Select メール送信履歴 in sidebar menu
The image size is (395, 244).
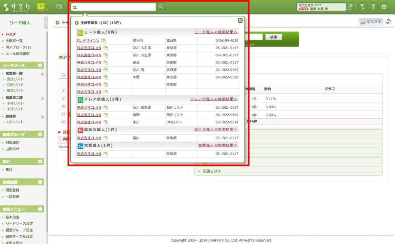point(17,54)
